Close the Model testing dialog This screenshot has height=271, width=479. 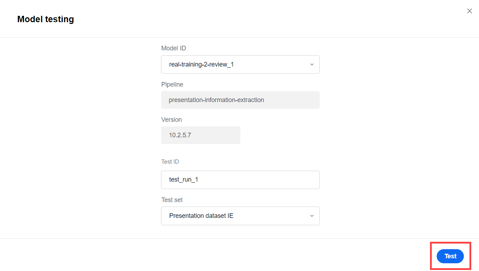(469, 11)
